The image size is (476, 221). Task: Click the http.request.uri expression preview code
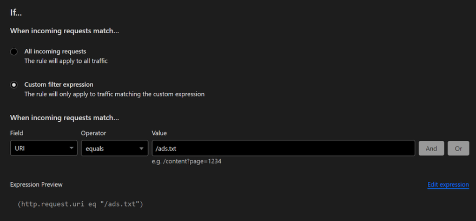coord(80,204)
